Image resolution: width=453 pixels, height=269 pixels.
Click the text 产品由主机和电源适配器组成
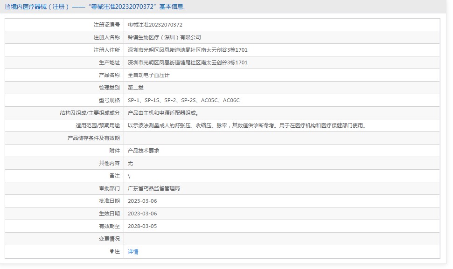point(162,113)
